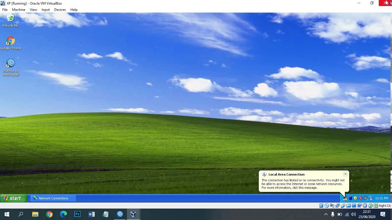392x220 pixels.
Task: Open VirtualBox Guest Additions tray icon
Action: pos(371,198)
